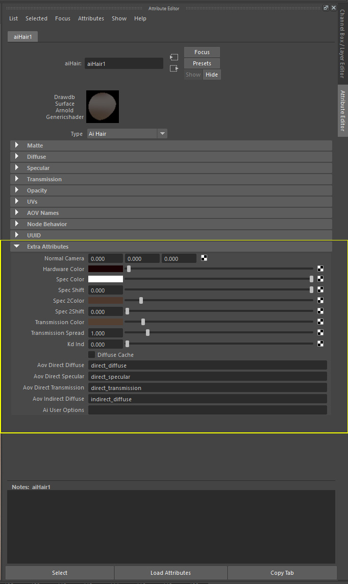
Task: Click the Focus button
Action: 202,52
